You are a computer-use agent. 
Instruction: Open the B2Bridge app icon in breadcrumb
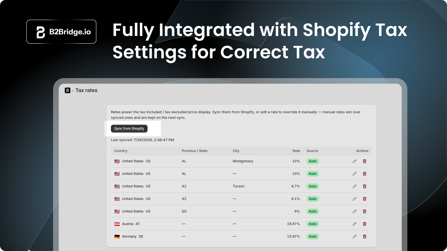click(x=68, y=90)
